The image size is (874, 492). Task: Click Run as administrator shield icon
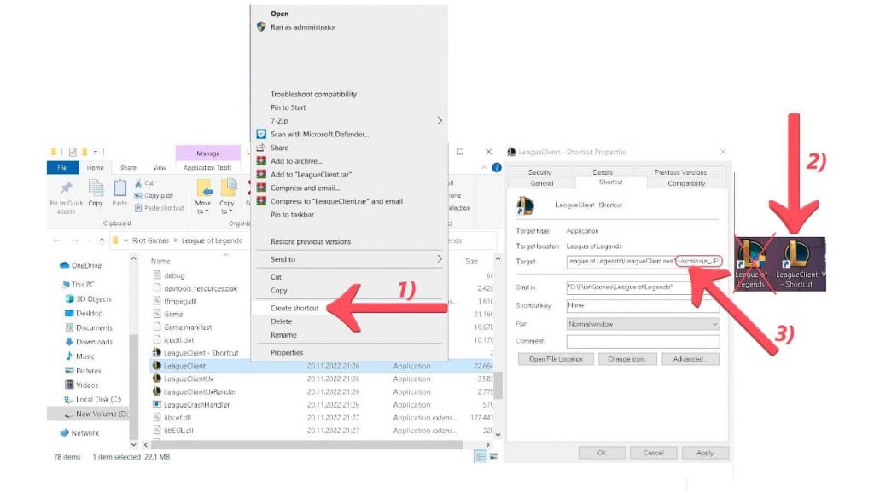[x=261, y=26]
